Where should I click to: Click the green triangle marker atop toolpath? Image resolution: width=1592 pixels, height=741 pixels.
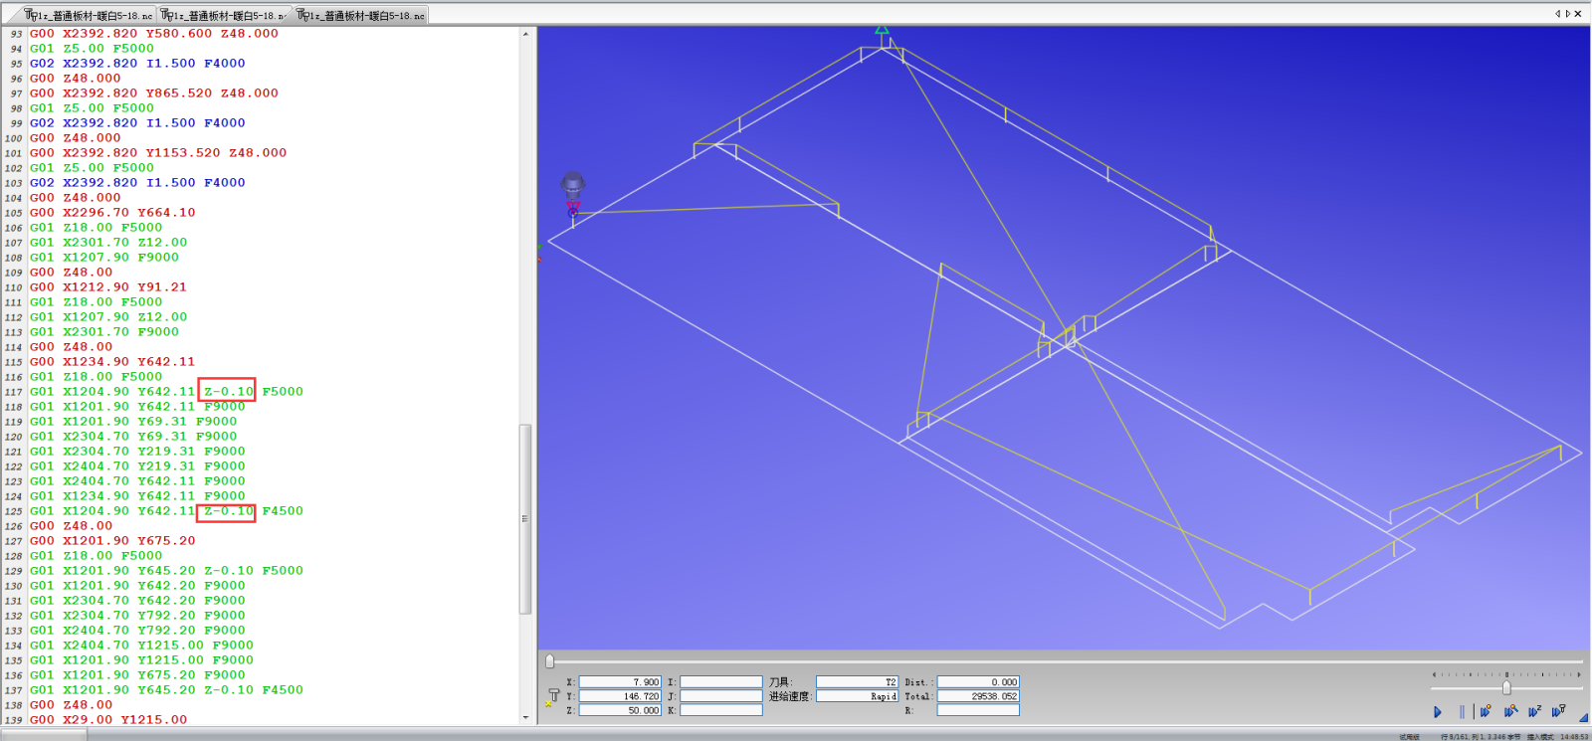882,31
